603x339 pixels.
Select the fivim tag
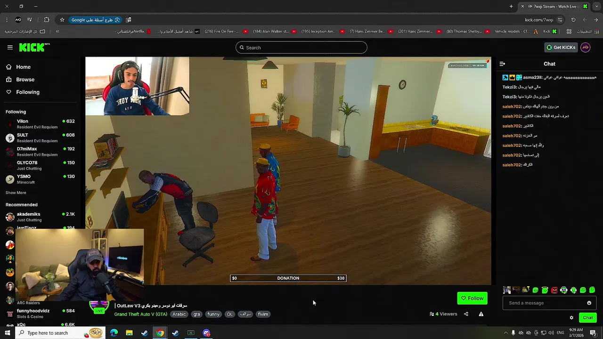[263, 314]
